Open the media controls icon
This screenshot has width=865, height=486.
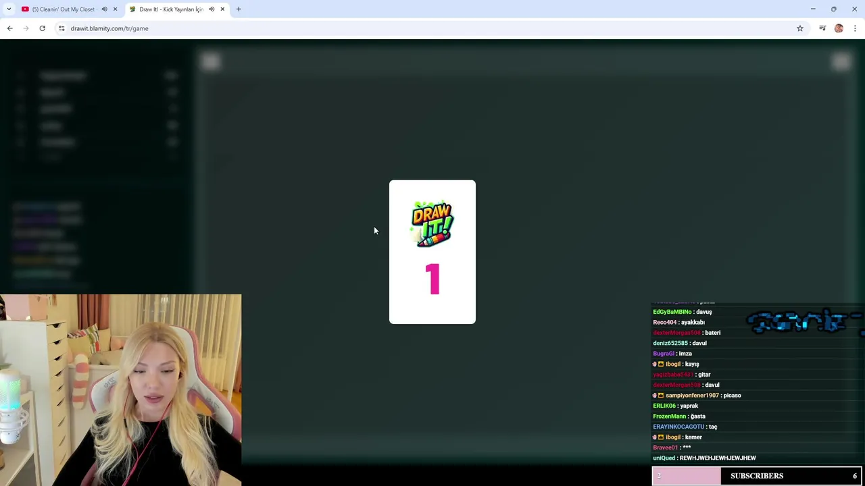tap(822, 28)
